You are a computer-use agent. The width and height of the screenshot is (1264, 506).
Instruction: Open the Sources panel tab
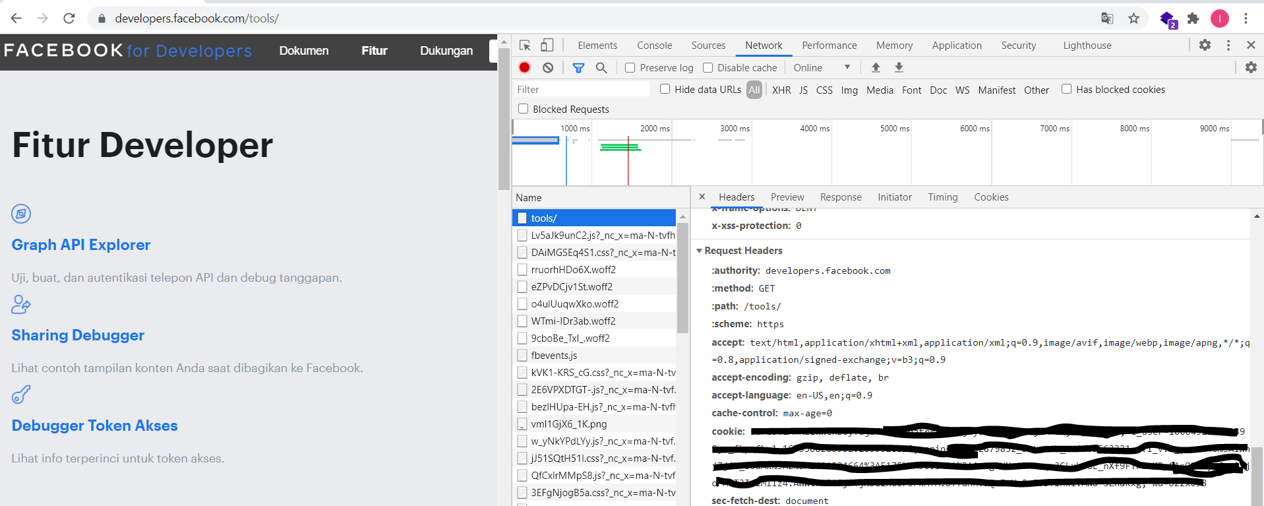[708, 45]
